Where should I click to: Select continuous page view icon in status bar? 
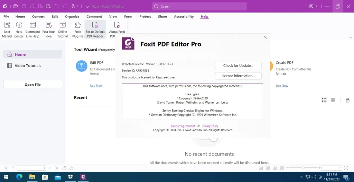(x=268, y=168)
